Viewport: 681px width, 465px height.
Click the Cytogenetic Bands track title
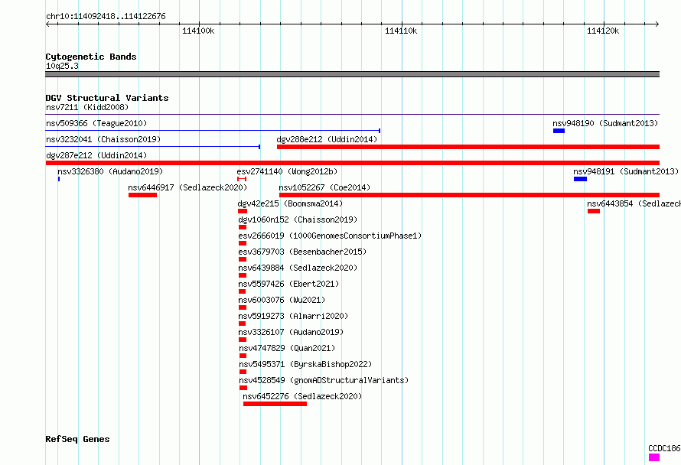(x=91, y=57)
